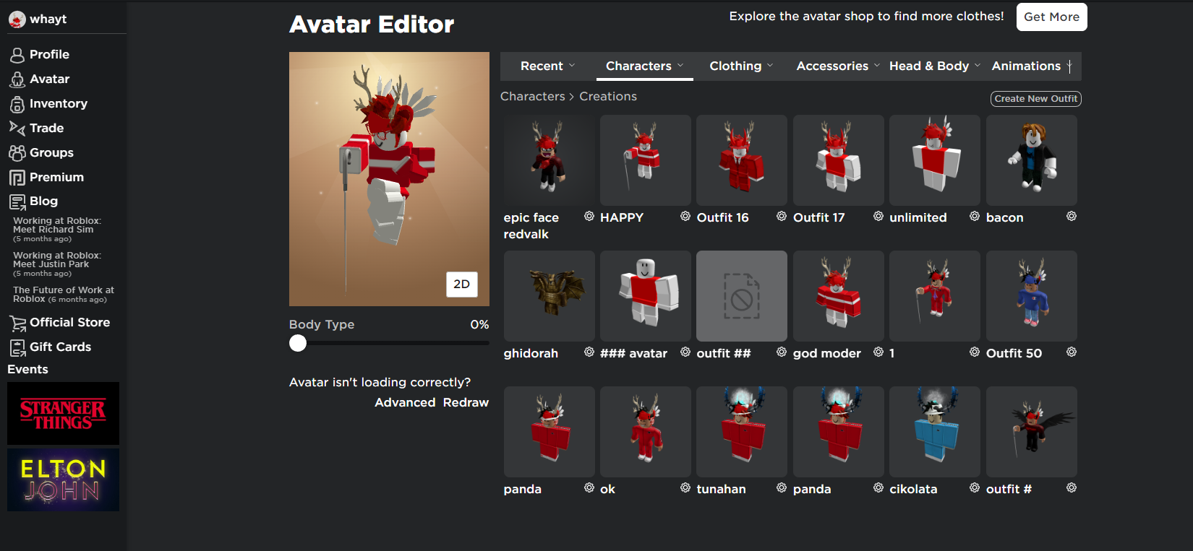Image resolution: width=1193 pixels, height=551 pixels.
Task: Switch to the Animations tab
Action: click(x=1025, y=66)
